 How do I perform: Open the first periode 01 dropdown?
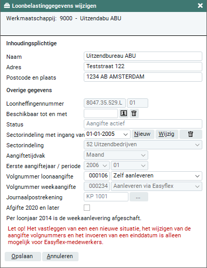[x=130, y=165]
